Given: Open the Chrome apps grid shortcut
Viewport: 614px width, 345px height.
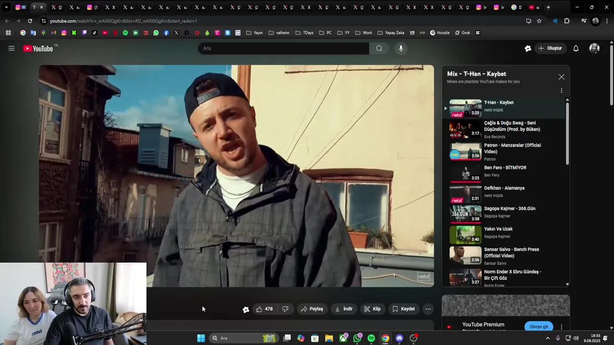Looking at the screenshot, I should (x=8, y=33).
